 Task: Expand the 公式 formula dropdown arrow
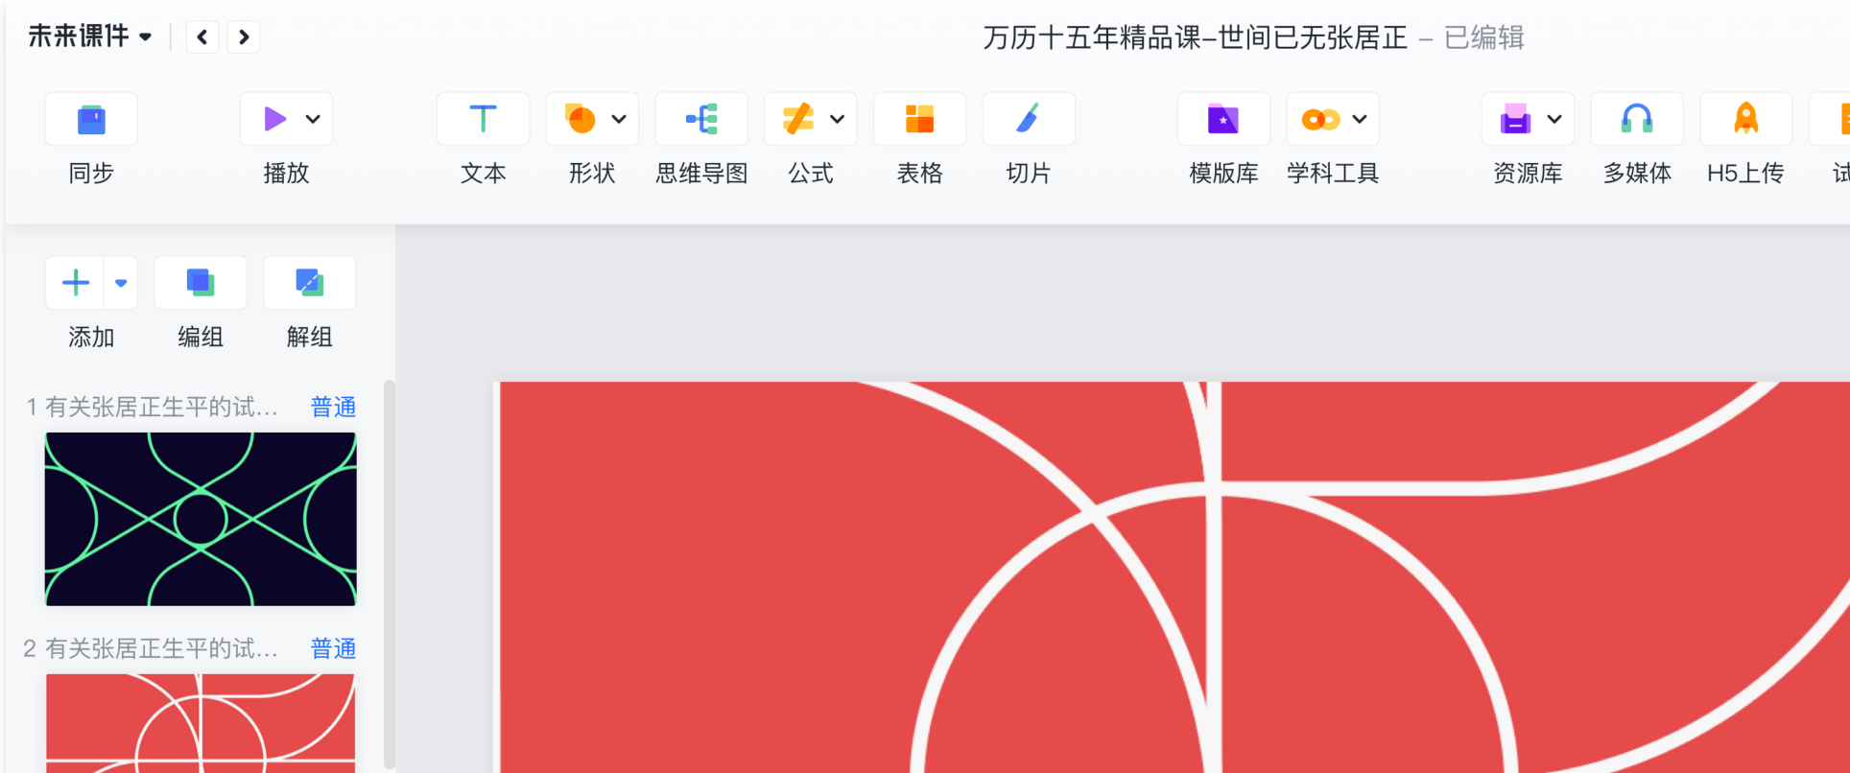837,119
